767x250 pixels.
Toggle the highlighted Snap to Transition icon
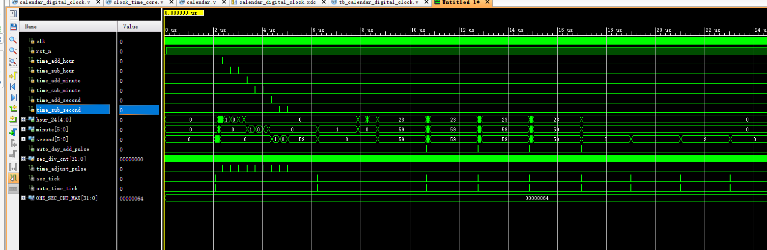coord(13,178)
